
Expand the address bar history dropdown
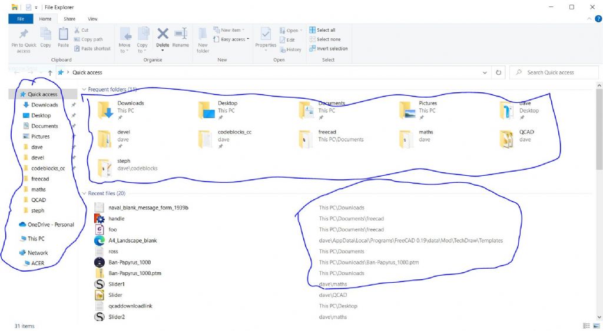point(485,72)
